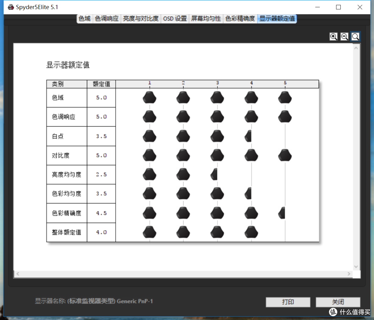Click the 5.0 rating for 色域
This screenshot has width=374, height=320.
pos(101,98)
